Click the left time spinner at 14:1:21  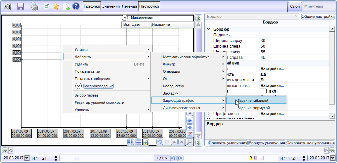coord(56,158)
